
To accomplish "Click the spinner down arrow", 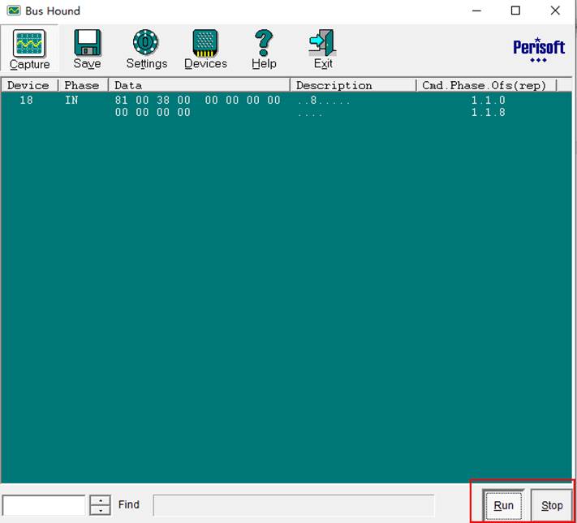I will click(100, 510).
